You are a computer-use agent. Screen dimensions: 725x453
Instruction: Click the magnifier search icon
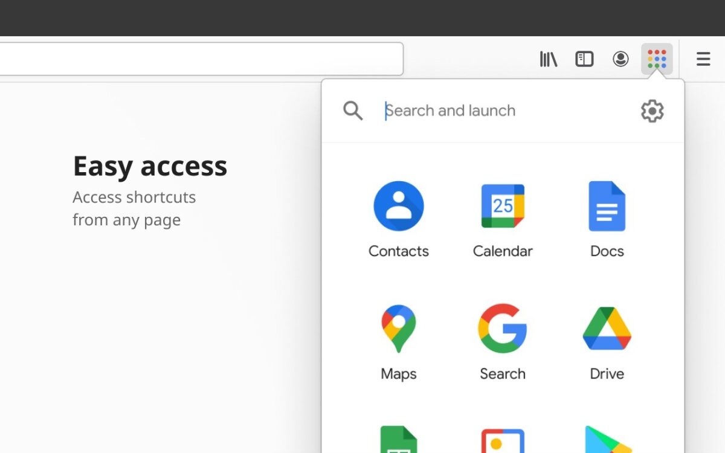[353, 111]
